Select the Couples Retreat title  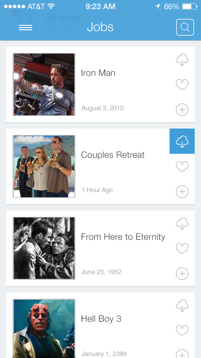pos(113,155)
